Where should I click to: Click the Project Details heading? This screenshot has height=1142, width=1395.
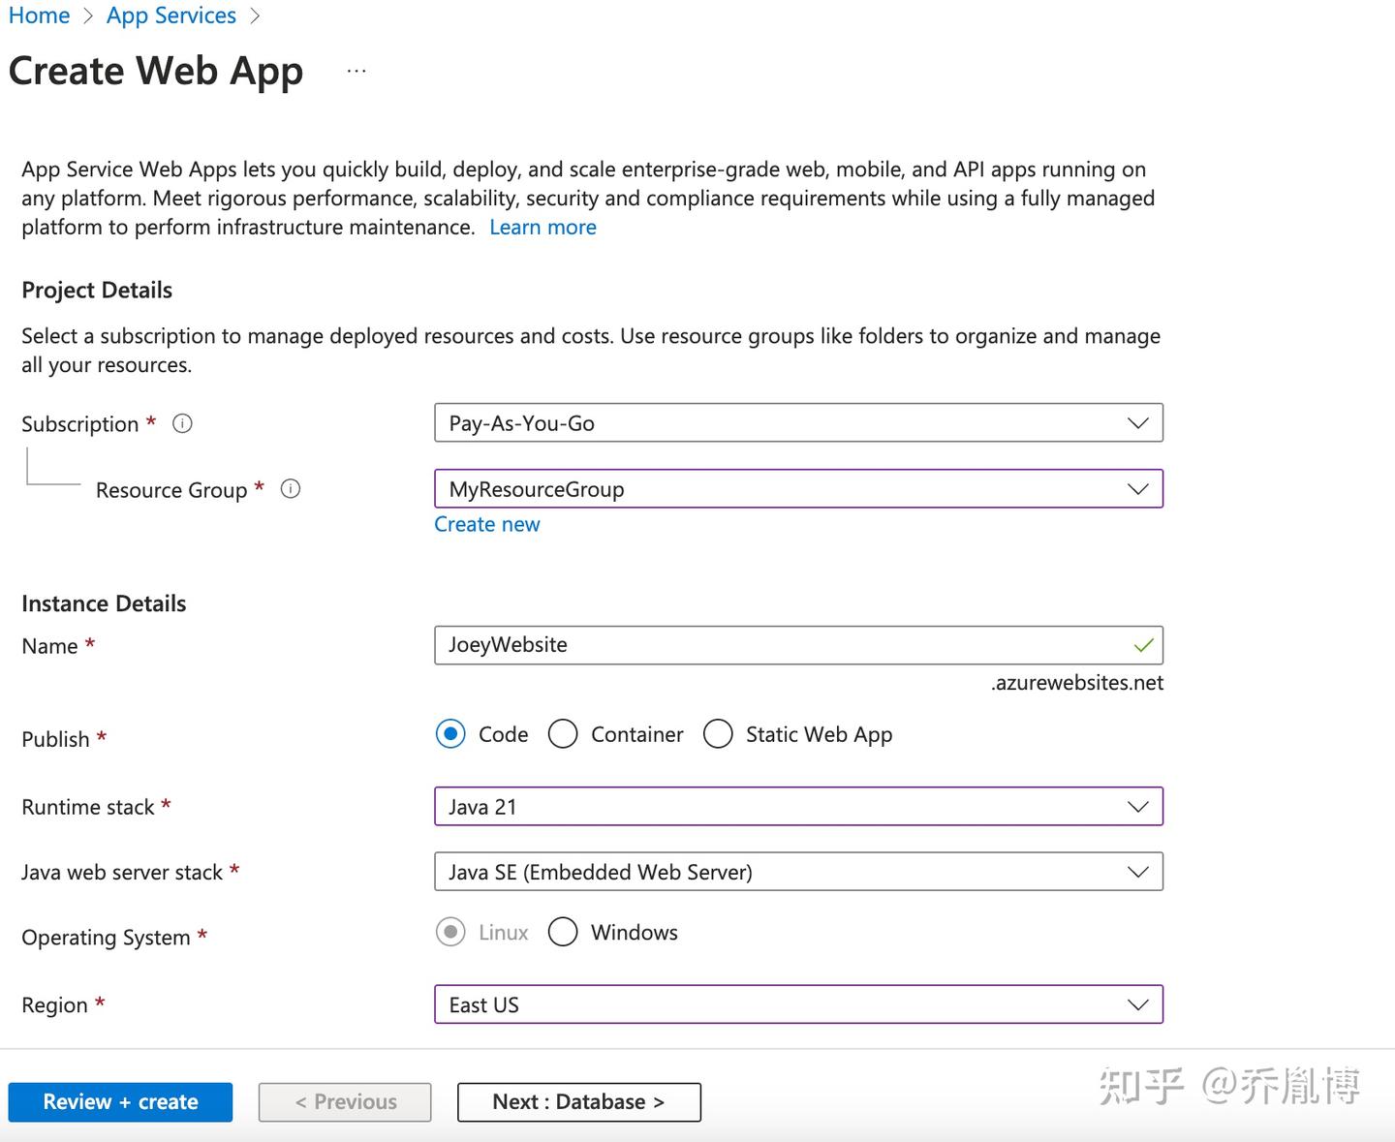[97, 291]
